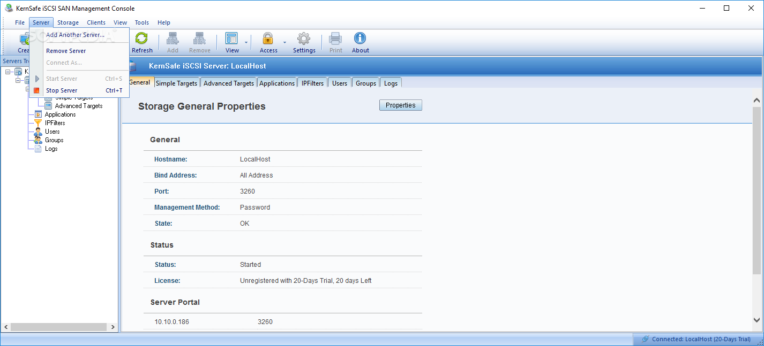
Task: Click the Logs document icon in tree
Action: coord(38,149)
